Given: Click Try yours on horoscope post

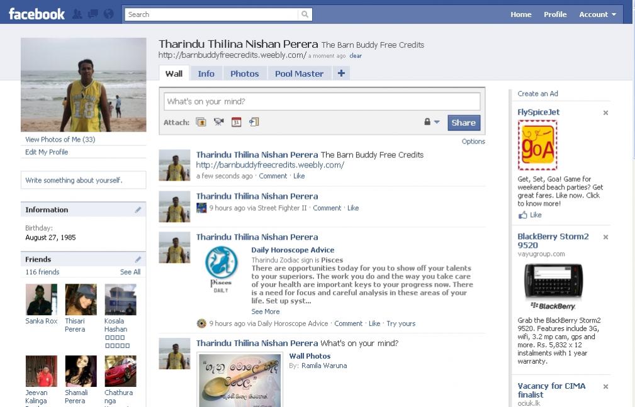Looking at the screenshot, I should pyautogui.click(x=401, y=323).
